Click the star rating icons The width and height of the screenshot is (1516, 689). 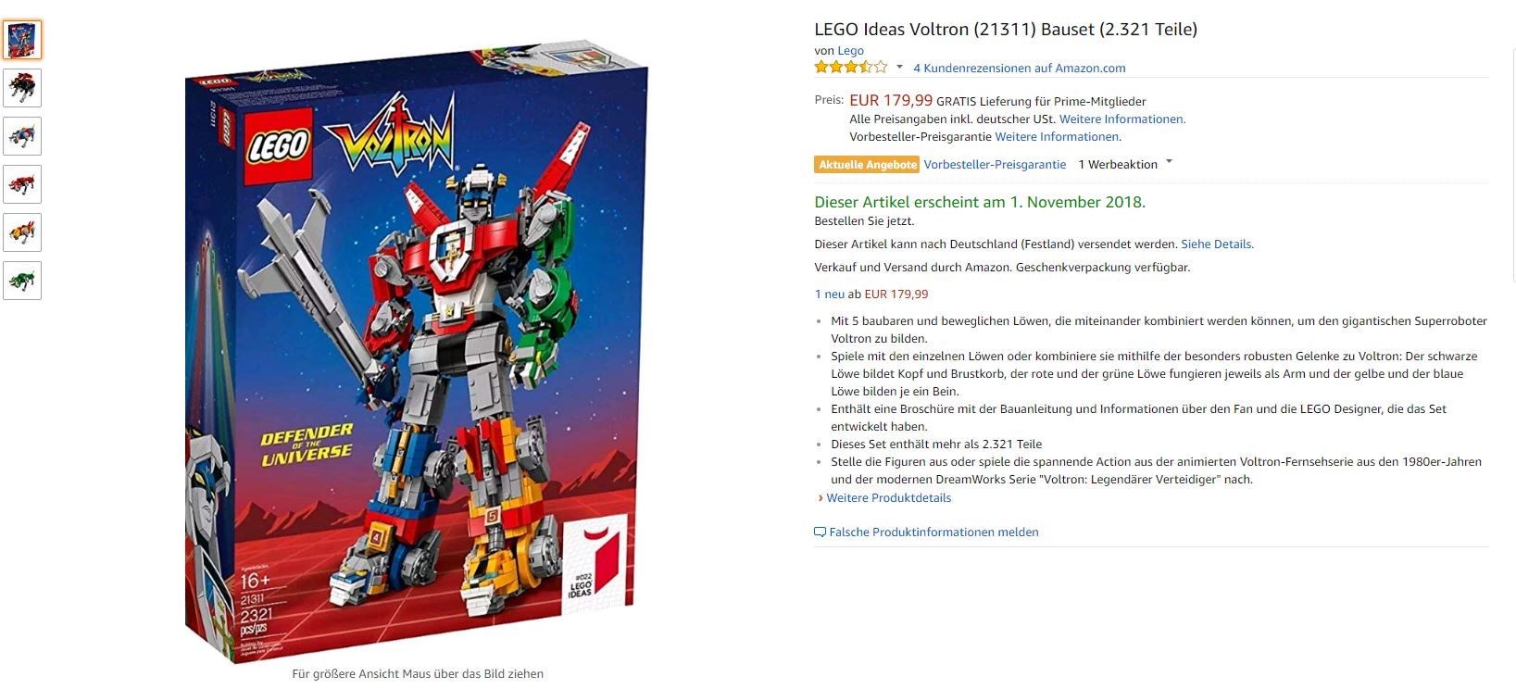click(x=850, y=67)
